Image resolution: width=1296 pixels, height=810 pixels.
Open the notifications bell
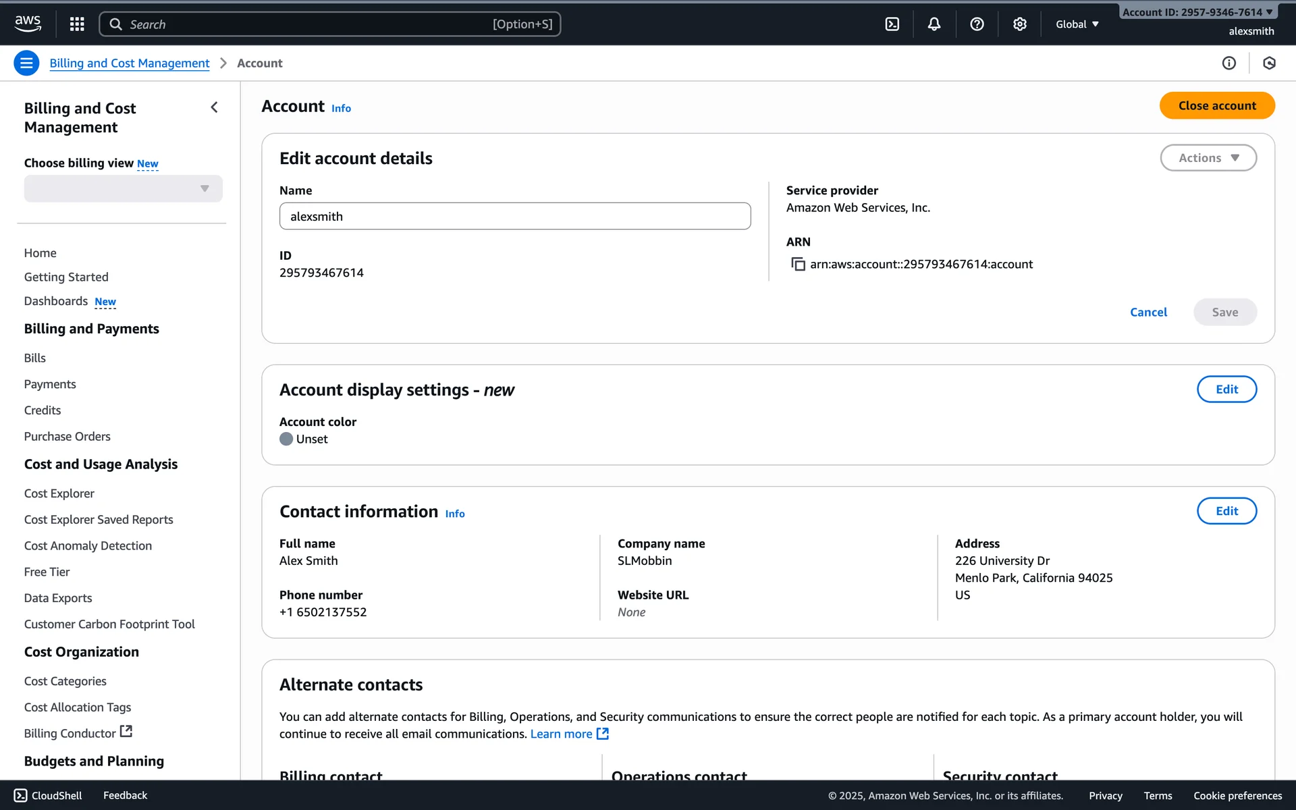pyautogui.click(x=934, y=24)
